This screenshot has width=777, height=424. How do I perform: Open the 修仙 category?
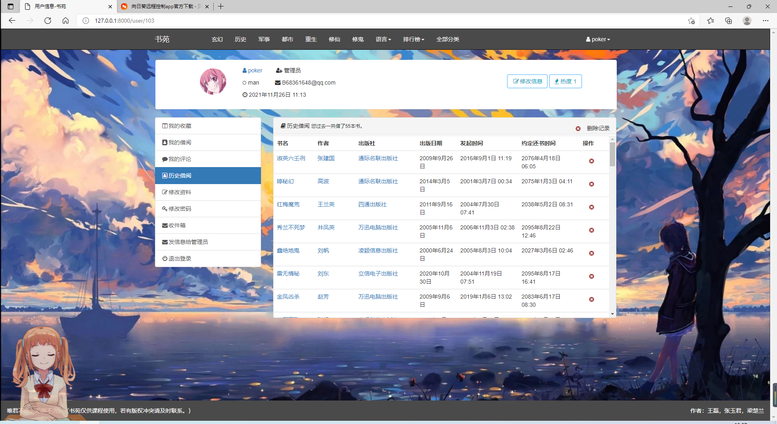pyautogui.click(x=334, y=39)
